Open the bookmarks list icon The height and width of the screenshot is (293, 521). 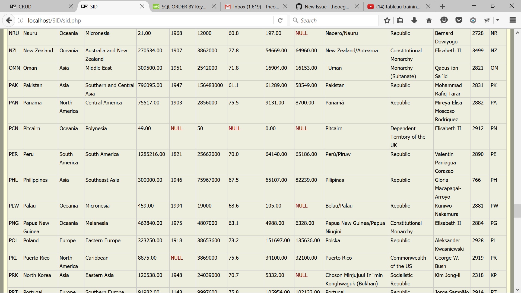(x=400, y=20)
